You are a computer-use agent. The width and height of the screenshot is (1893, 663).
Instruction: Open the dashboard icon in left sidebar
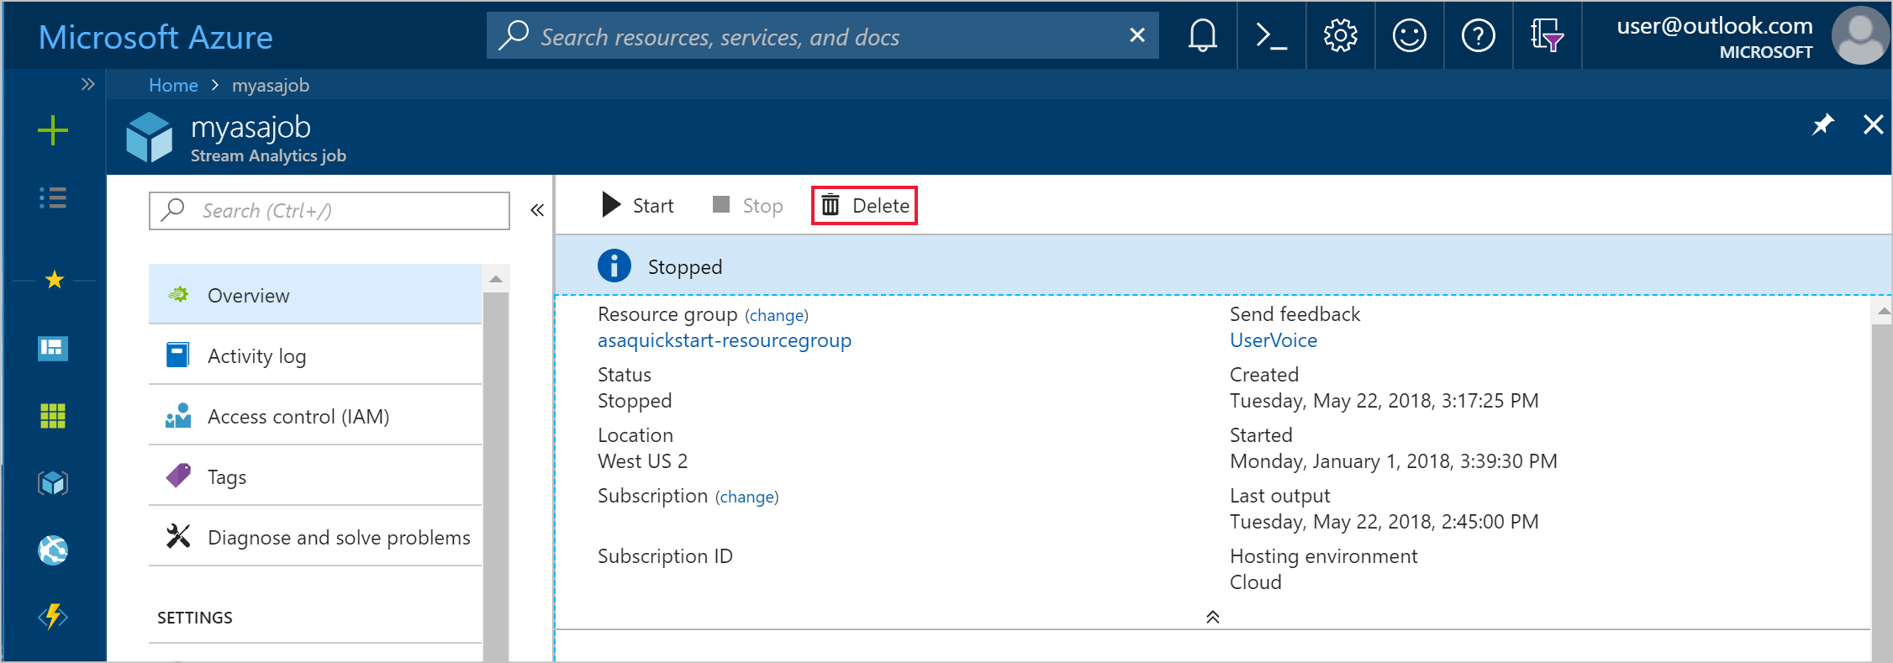click(x=53, y=348)
